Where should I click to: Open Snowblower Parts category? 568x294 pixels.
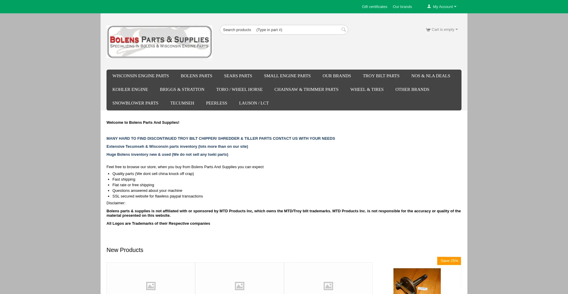click(135, 103)
